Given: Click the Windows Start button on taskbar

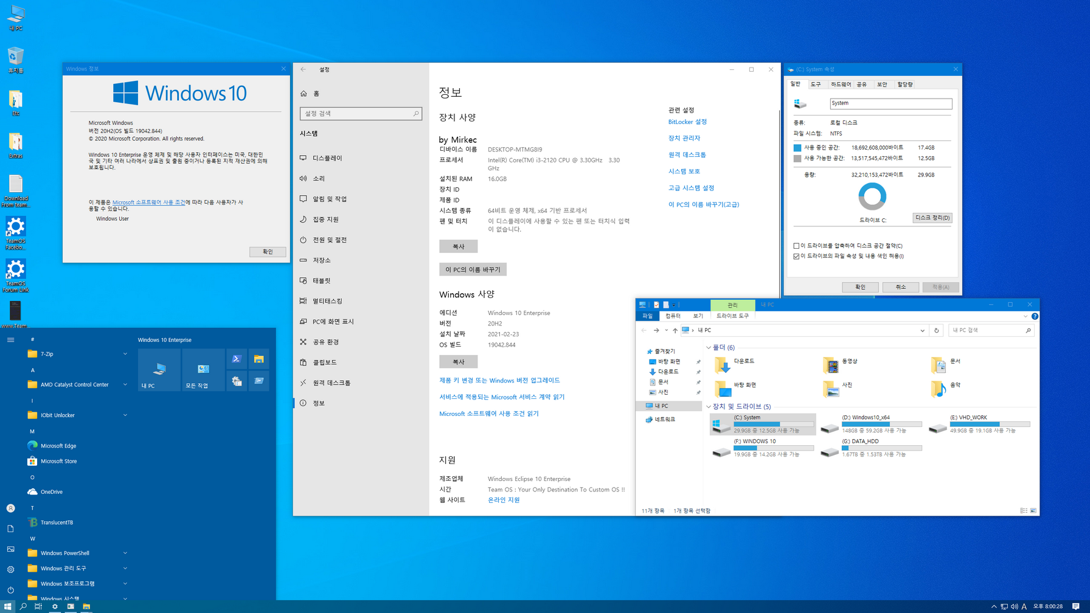Looking at the screenshot, I should [x=7, y=606].
